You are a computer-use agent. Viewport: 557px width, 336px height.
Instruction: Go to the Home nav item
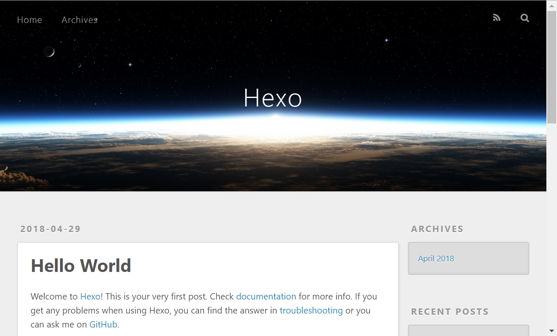point(29,20)
